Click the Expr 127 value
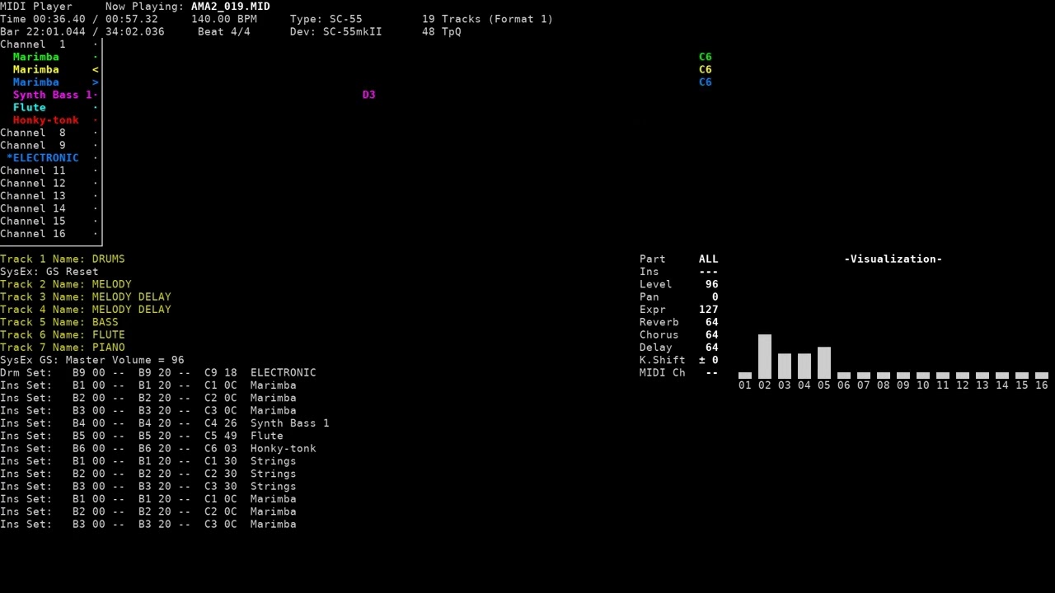The image size is (1055, 593). pyautogui.click(x=709, y=310)
